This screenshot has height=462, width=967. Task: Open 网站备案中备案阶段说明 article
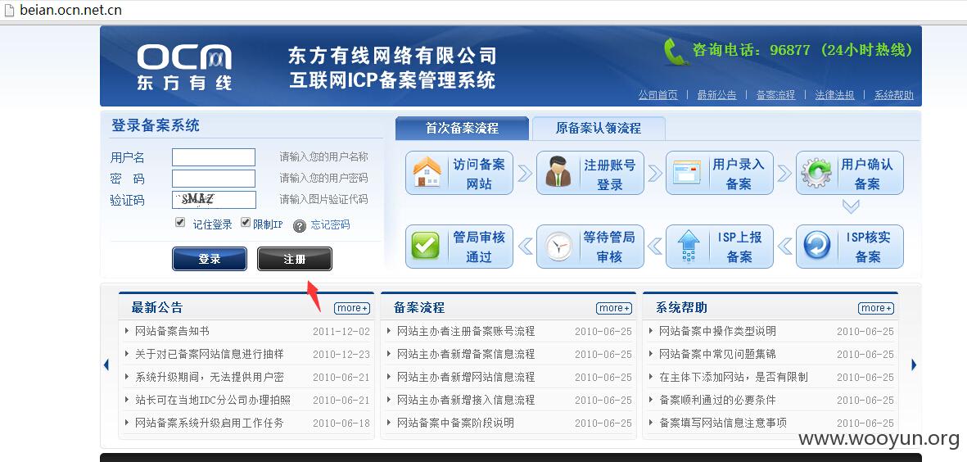[x=455, y=423]
